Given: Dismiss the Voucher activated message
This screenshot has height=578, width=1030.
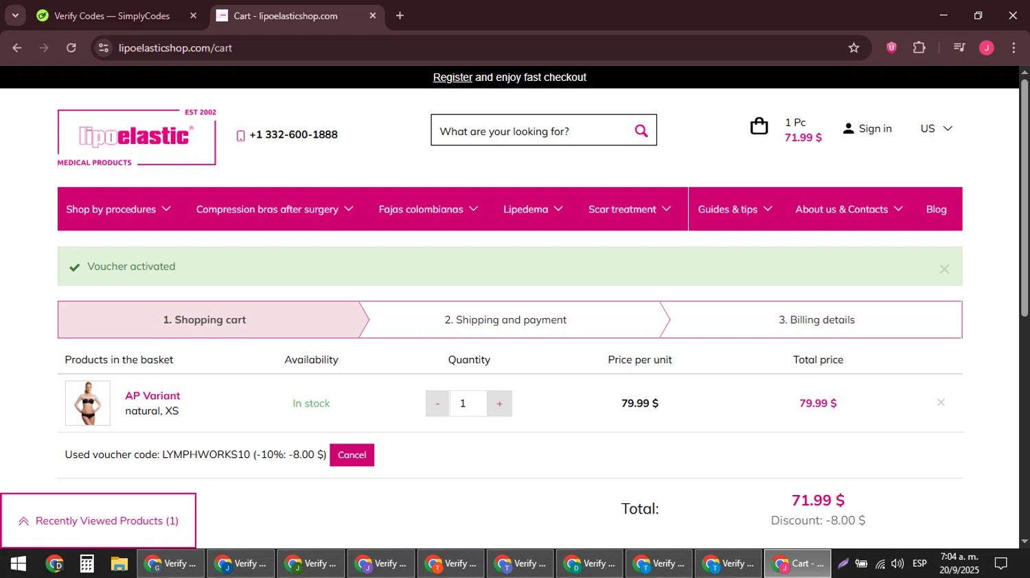Looking at the screenshot, I should [x=944, y=269].
